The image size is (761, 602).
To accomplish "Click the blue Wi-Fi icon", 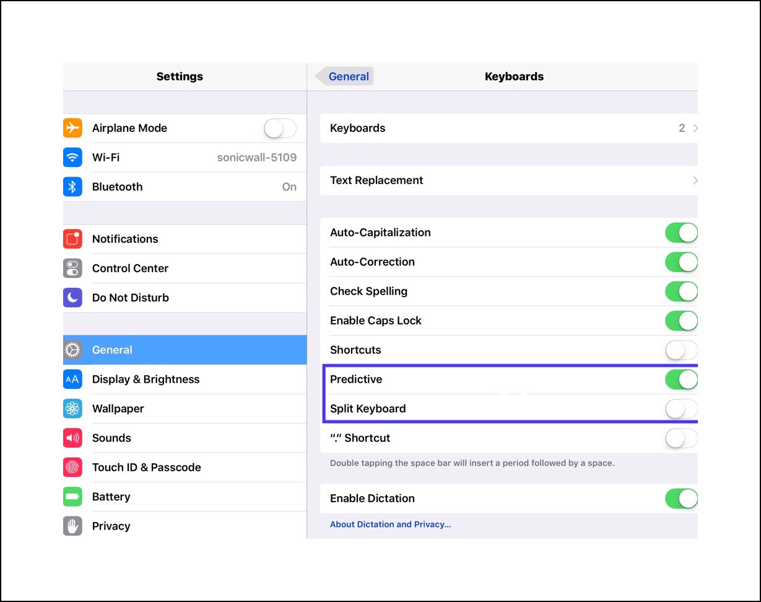I will pyautogui.click(x=72, y=157).
